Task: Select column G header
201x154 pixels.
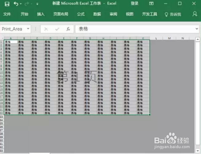Action: [x=90, y=38]
